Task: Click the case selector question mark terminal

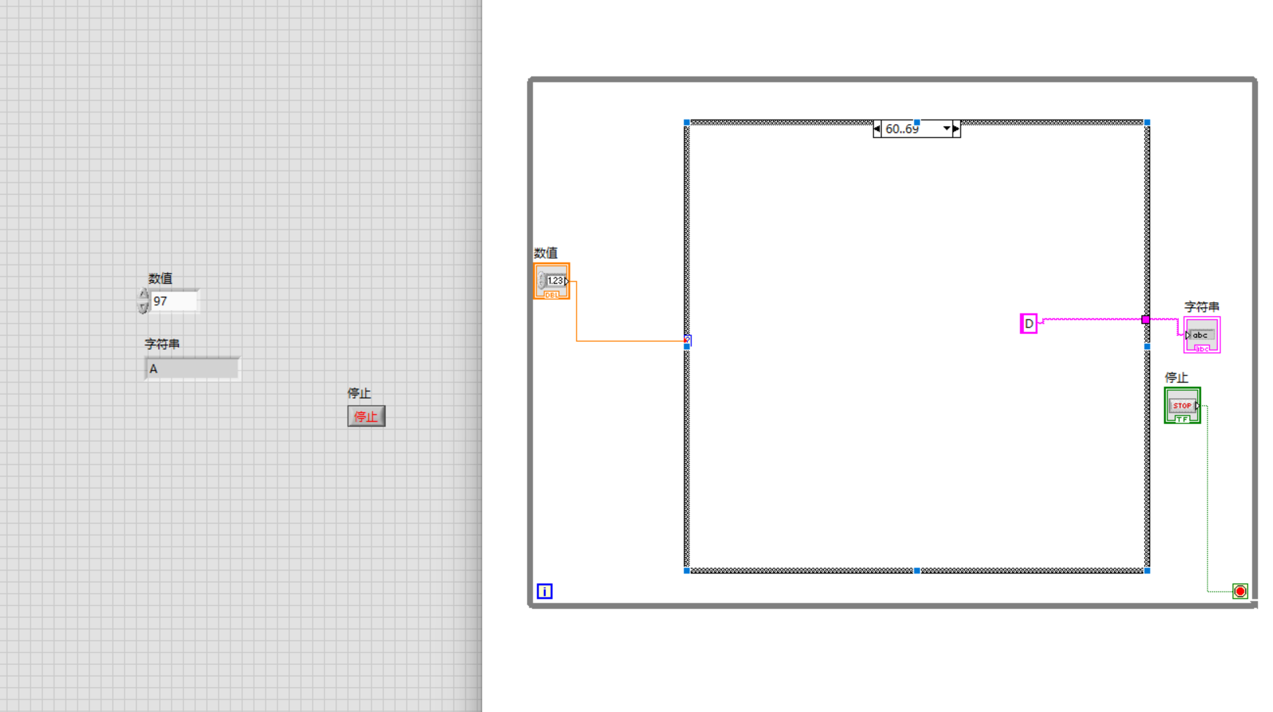Action: coord(687,340)
